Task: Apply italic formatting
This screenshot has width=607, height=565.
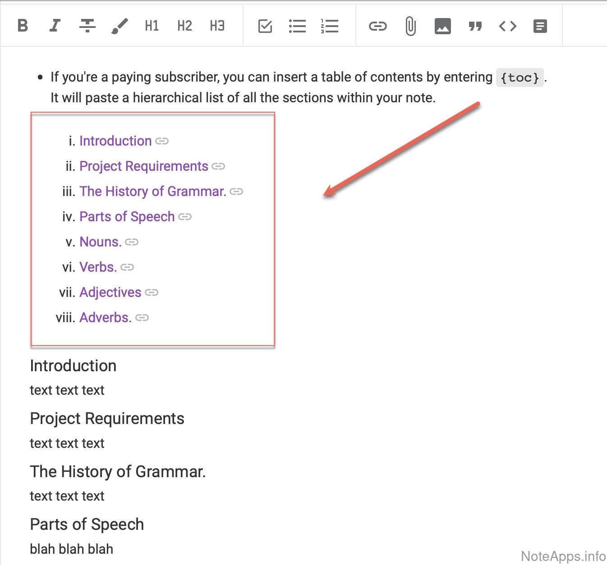Action: (x=55, y=26)
